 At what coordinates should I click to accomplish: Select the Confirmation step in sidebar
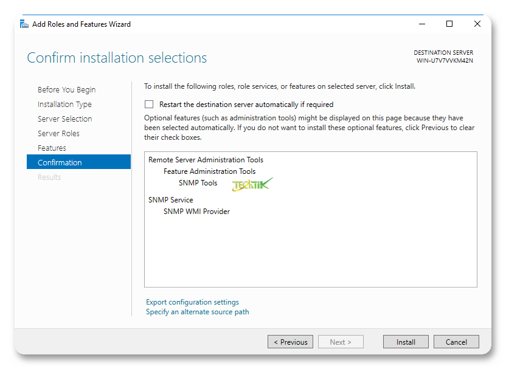click(60, 162)
